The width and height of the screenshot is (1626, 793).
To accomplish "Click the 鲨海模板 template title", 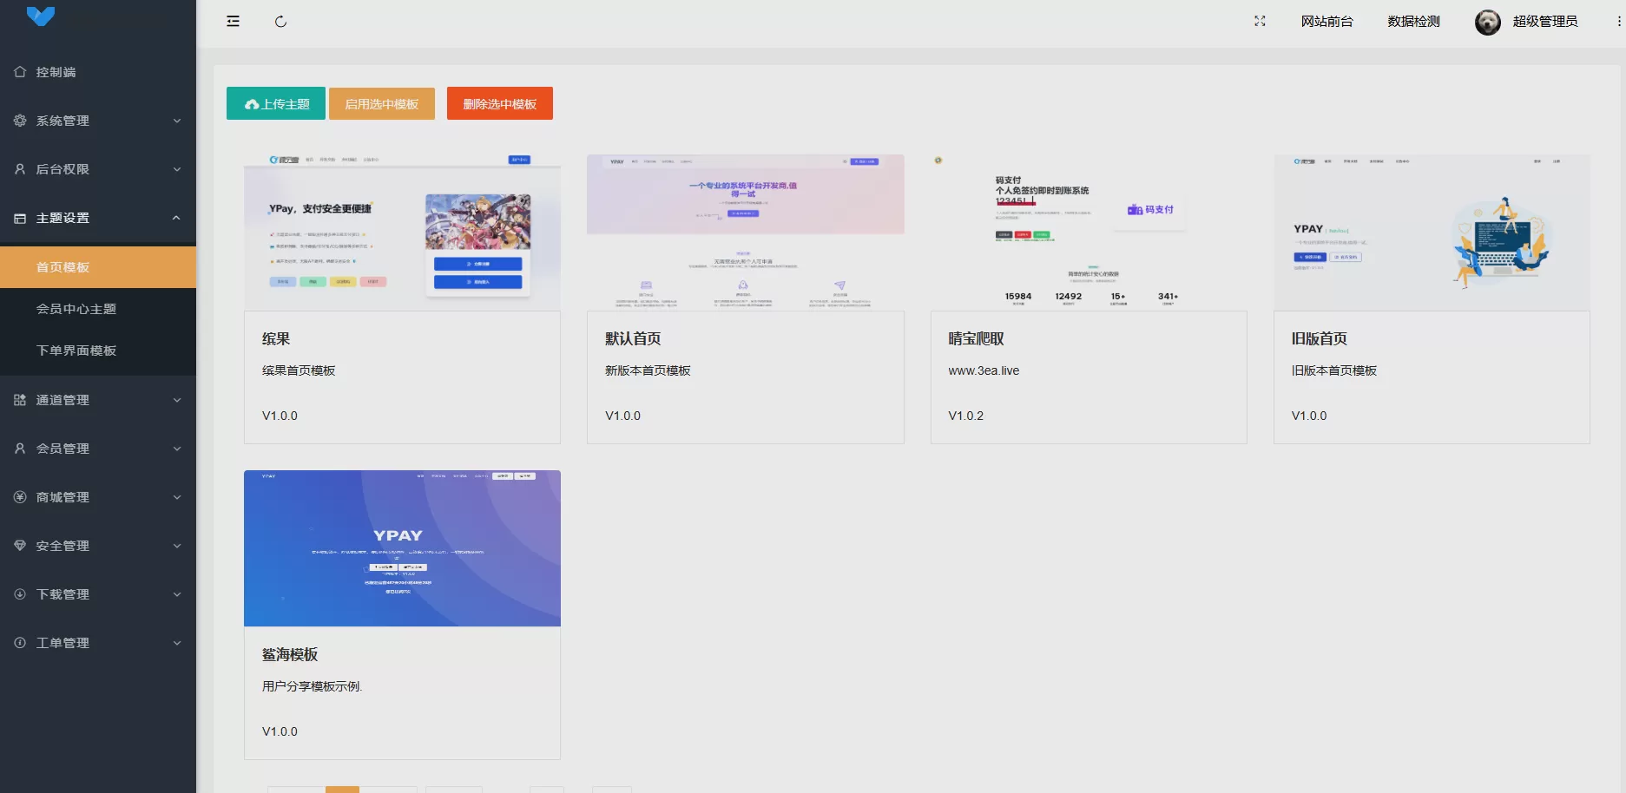I will click(290, 655).
